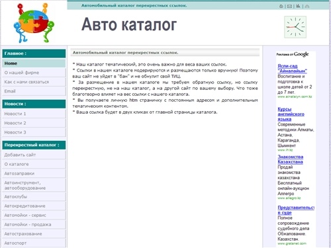Image resolution: width=331 pixels, height=248 pixels.
Task: Click the third icon in the top bar
Action: click(x=298, y=6)
